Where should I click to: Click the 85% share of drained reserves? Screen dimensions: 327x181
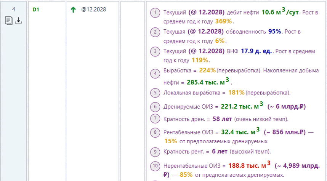point(186,175)
